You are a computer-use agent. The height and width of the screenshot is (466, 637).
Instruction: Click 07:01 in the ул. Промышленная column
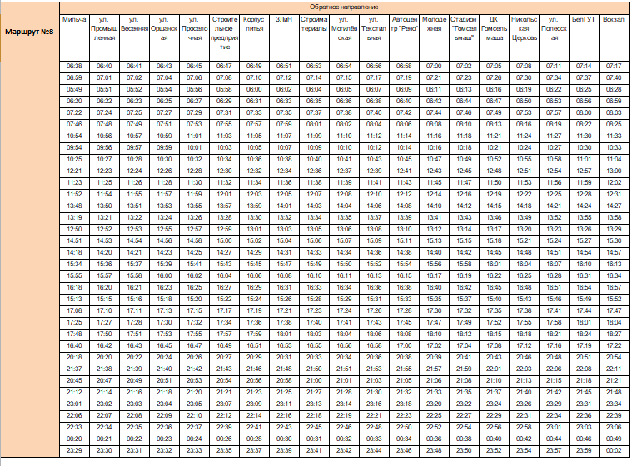[104, 78]
